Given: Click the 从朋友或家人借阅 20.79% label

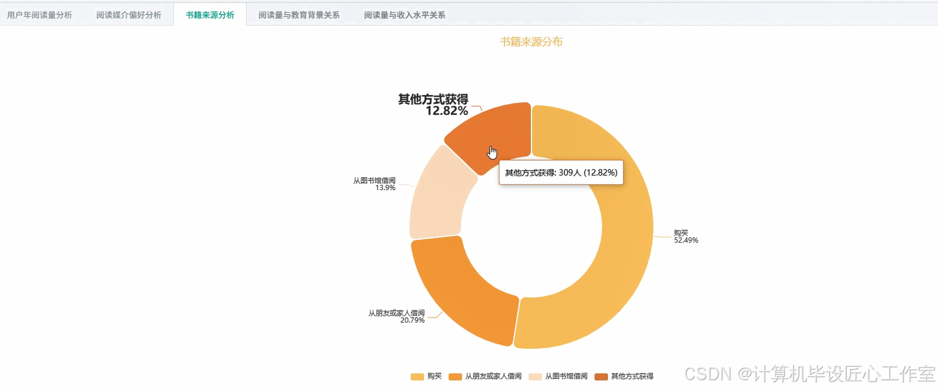Looking at the screenshot, I should point(396,316).
